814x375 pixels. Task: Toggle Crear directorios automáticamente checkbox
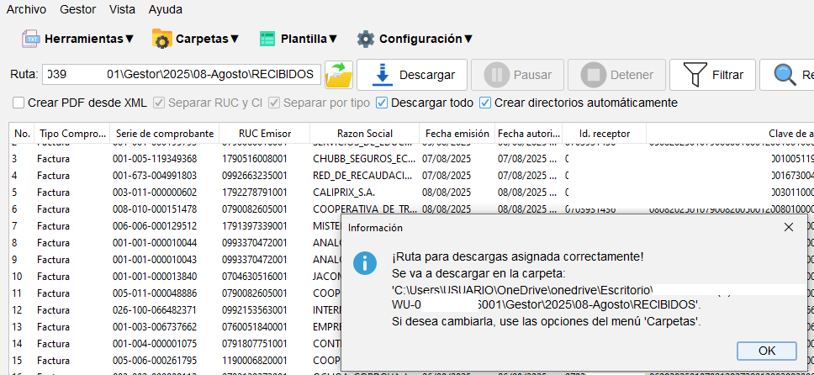tap(485, 103)
